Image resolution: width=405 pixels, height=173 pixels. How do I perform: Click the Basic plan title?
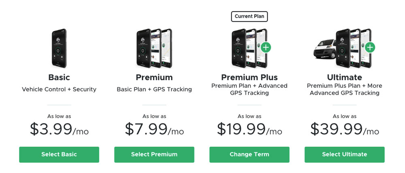(59, 77)
